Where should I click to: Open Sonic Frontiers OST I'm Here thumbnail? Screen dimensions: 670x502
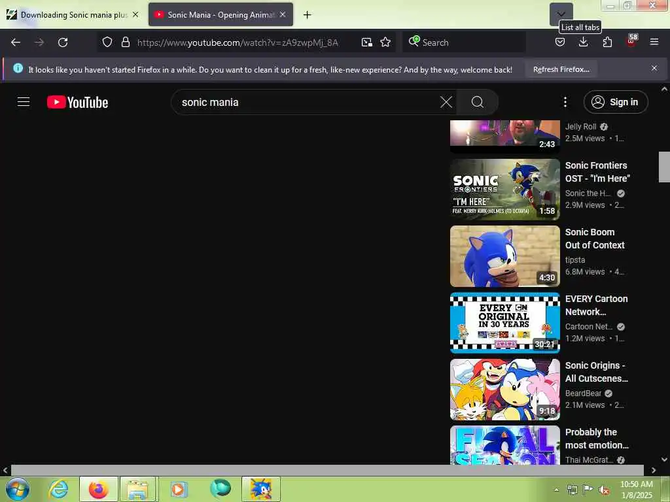click(x=505, y=190)
